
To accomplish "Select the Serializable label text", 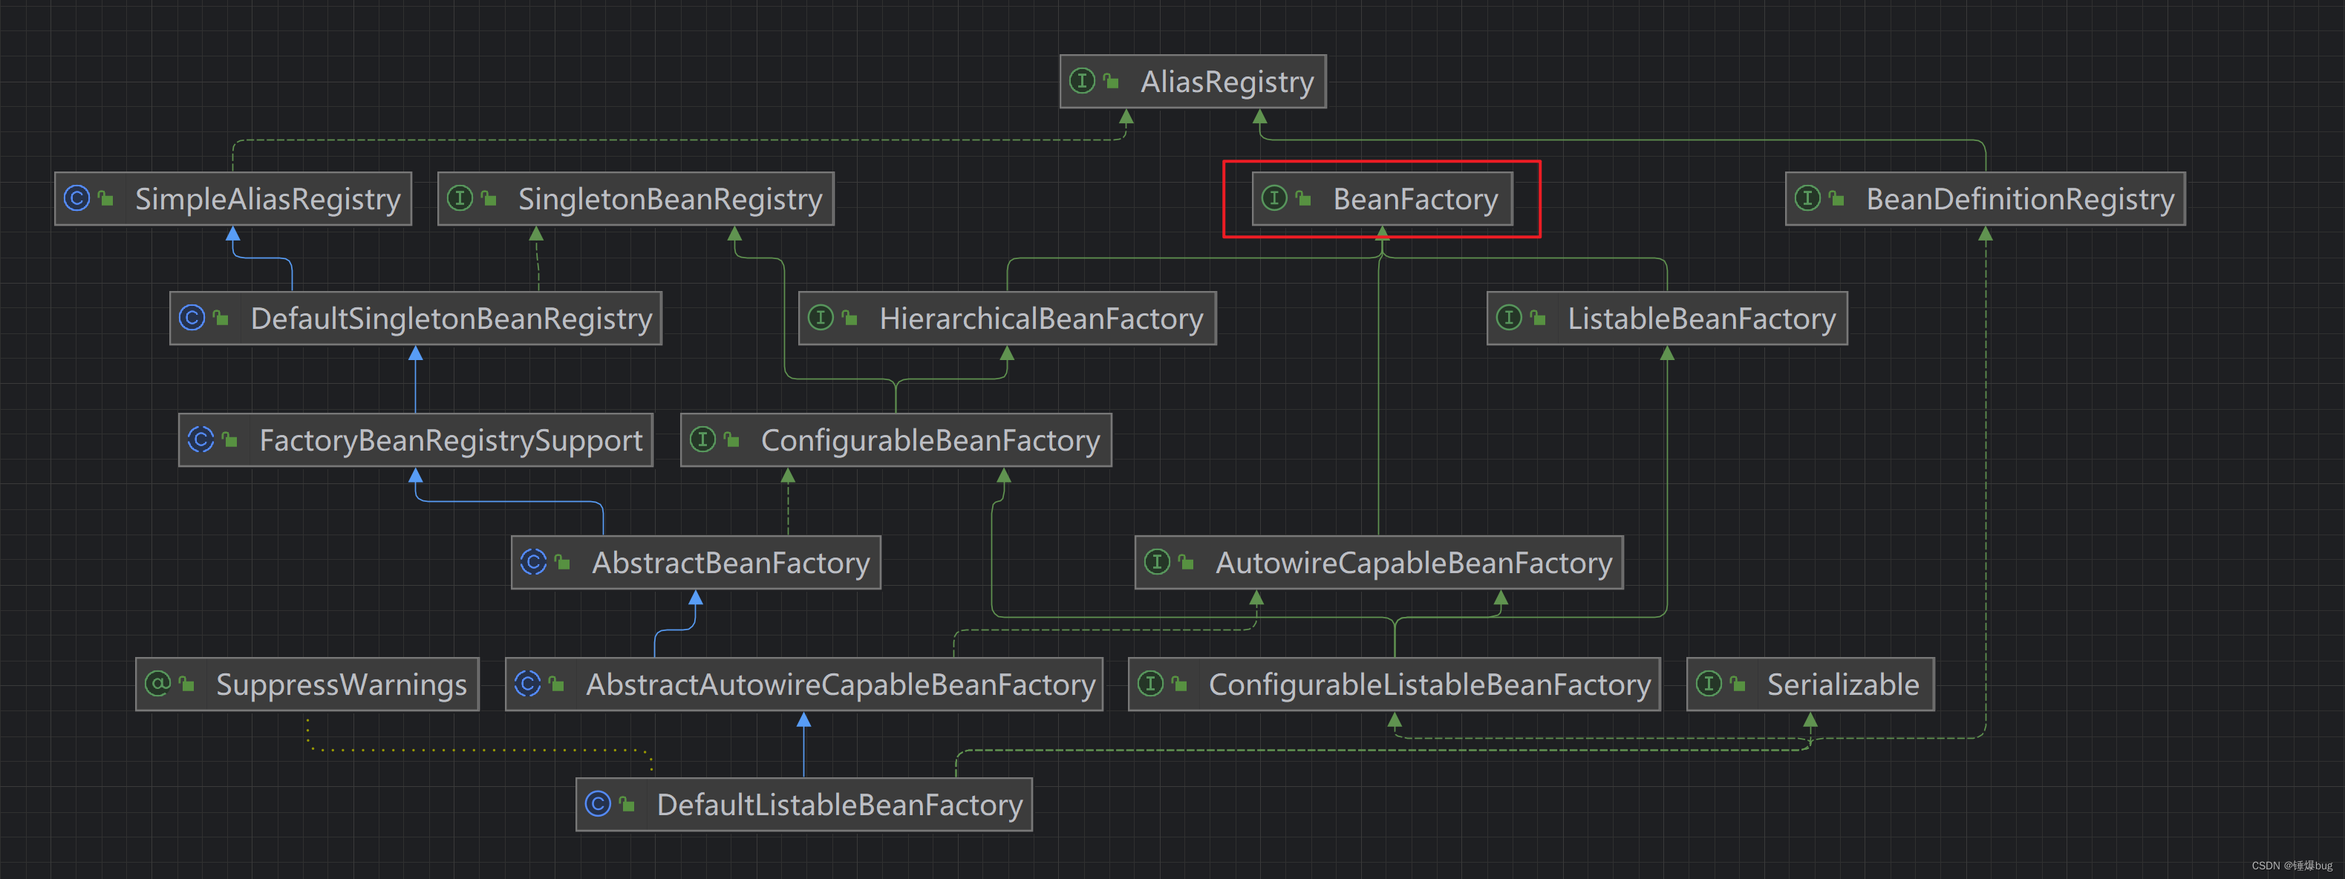I will pyautogui.click(x=1842, y=684).
